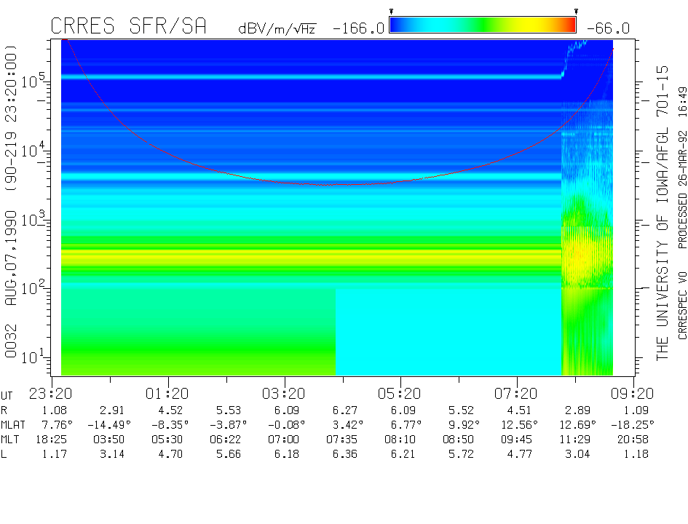This screenshot has height=524, width=688.
Task: Click the left triangle marker above the colorbar
Action: 391,12
